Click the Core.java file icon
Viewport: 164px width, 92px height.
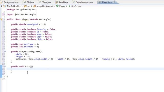40,2
